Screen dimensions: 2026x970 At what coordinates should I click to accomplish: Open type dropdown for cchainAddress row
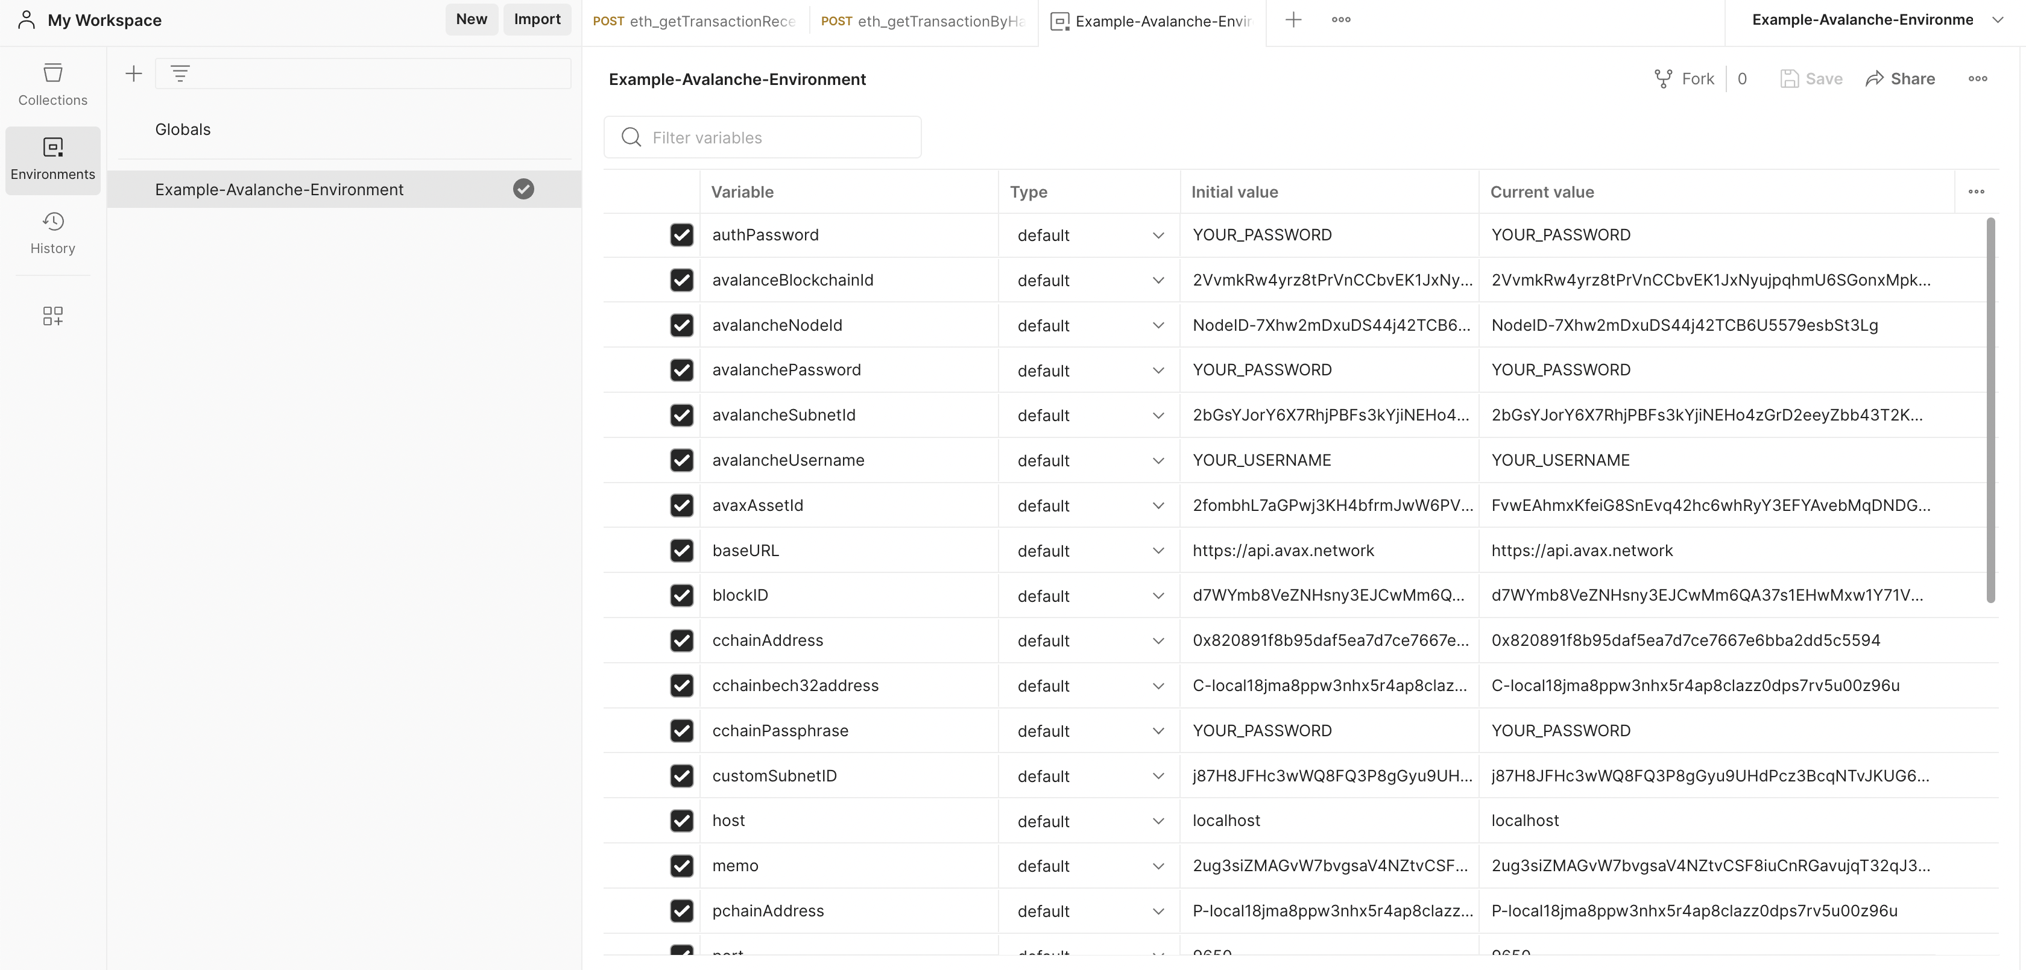[x=1158, y=640]
